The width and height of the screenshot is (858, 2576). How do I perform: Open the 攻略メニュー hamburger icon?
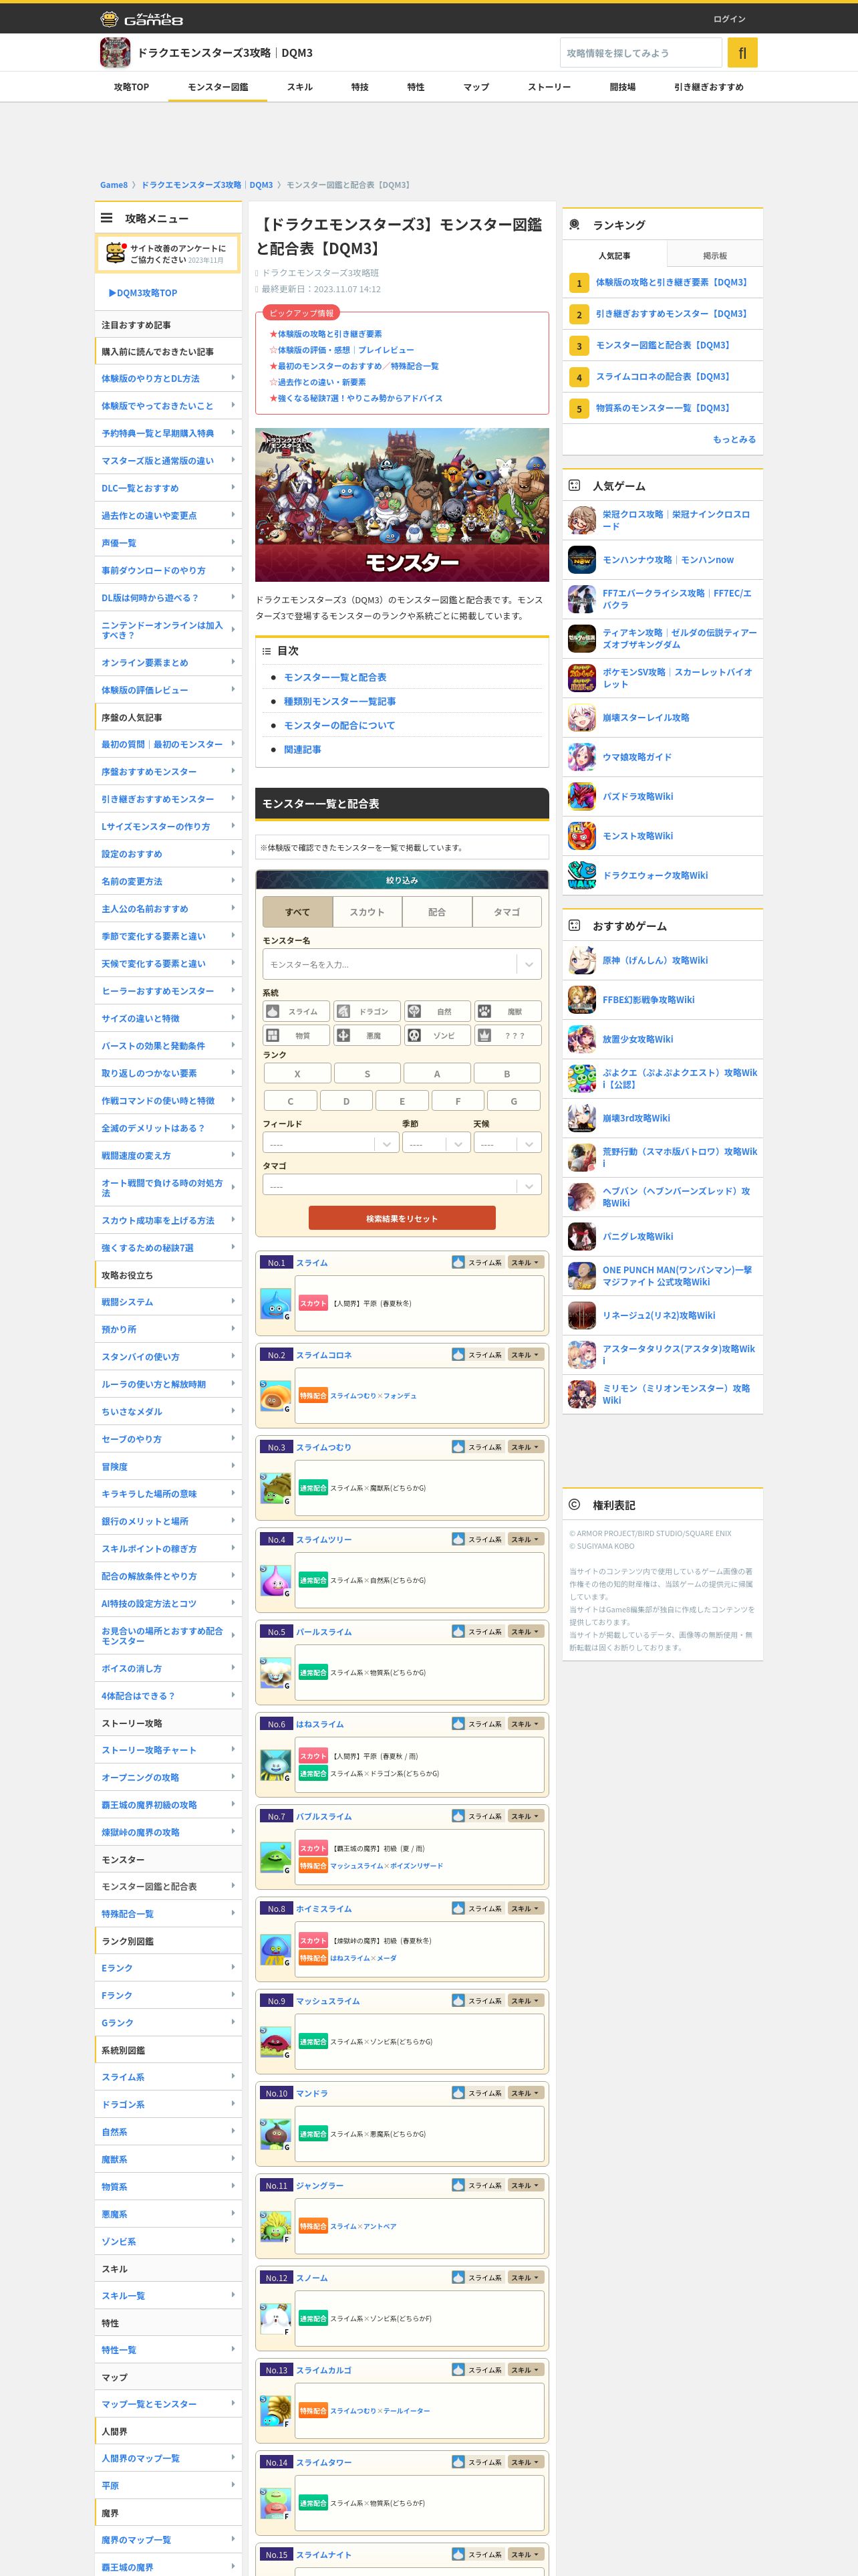107,218
